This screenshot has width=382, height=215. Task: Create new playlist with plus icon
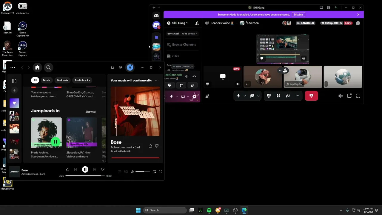(14, 90)
